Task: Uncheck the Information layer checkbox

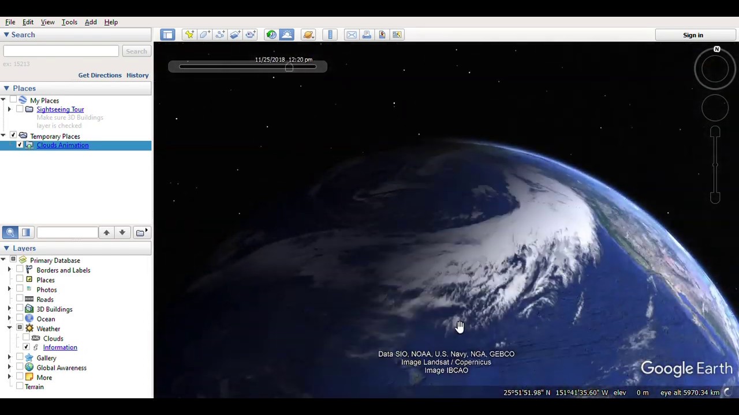Action: point(26,347)
